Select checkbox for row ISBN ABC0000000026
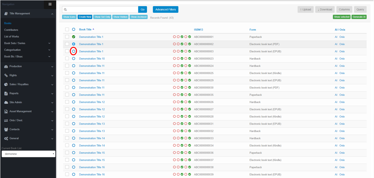Screen dimensions: 374x178 [67, 102]
